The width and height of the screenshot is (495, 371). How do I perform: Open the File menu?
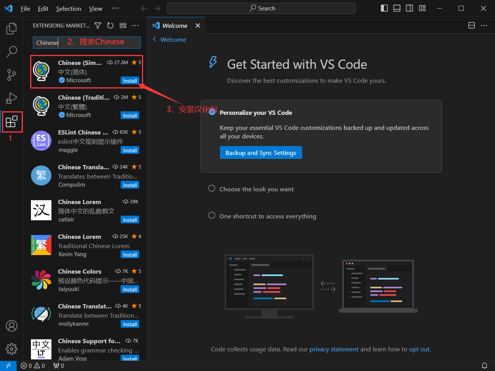25,9
